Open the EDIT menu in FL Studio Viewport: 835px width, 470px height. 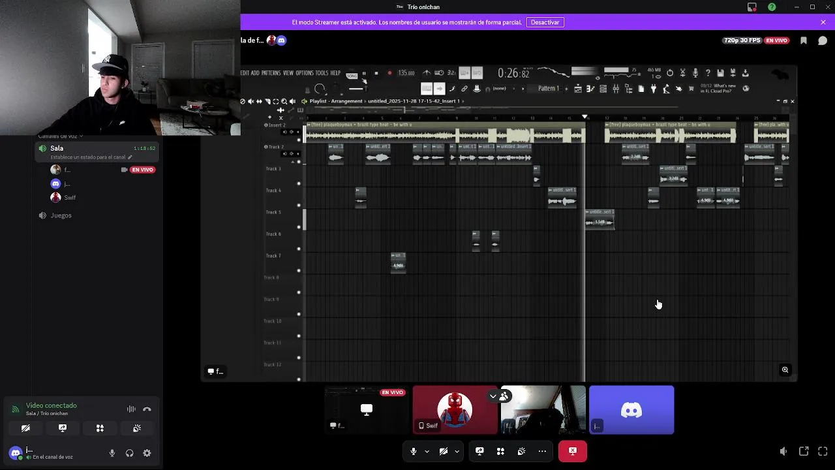245,73
